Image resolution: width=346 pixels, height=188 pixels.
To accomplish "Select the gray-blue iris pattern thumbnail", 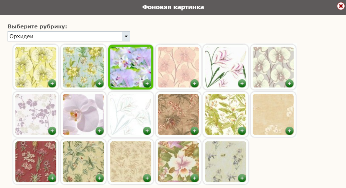I will click(226, 162).
